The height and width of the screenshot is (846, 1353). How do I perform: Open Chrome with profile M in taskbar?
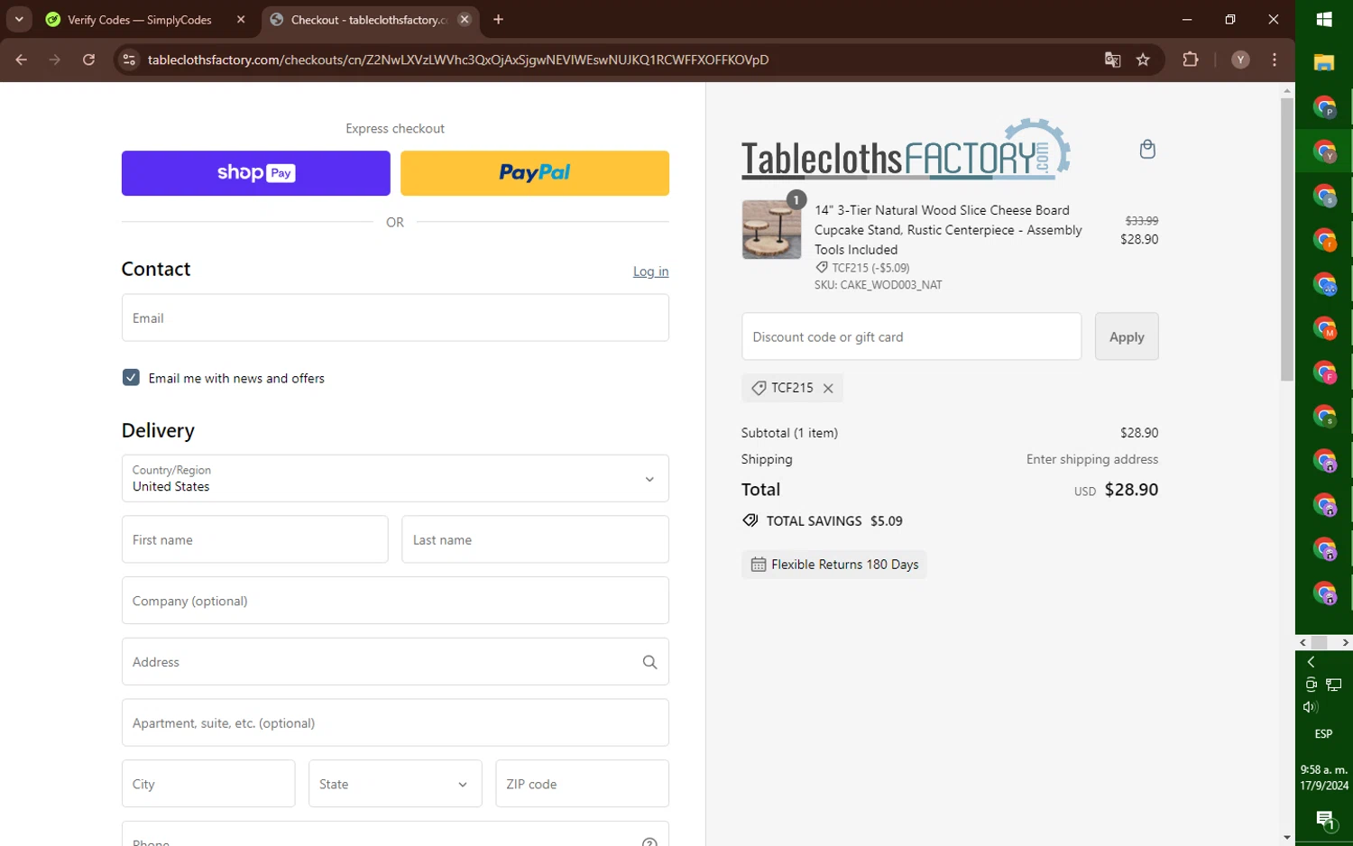1324,328
